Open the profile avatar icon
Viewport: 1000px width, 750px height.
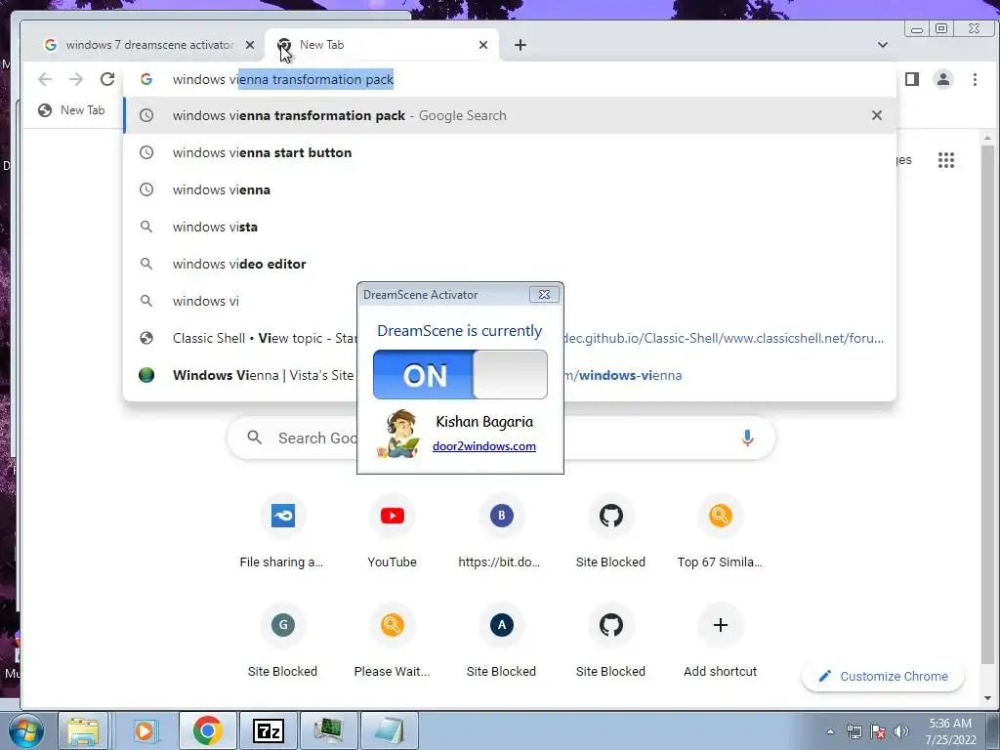pos(943,79)
